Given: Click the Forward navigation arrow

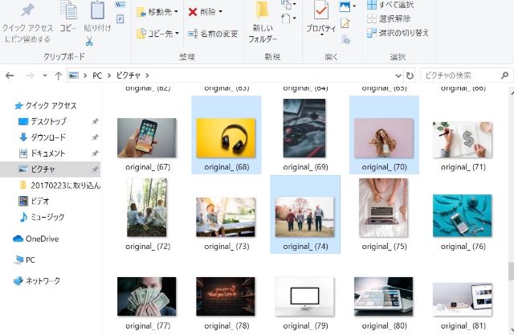Looking at the screenshot, I should (x=30, y=76).
